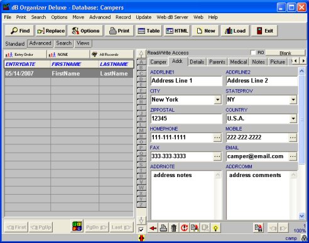Click the Entry Order sort button
The image size is (309, 243).
pos(25,55)
